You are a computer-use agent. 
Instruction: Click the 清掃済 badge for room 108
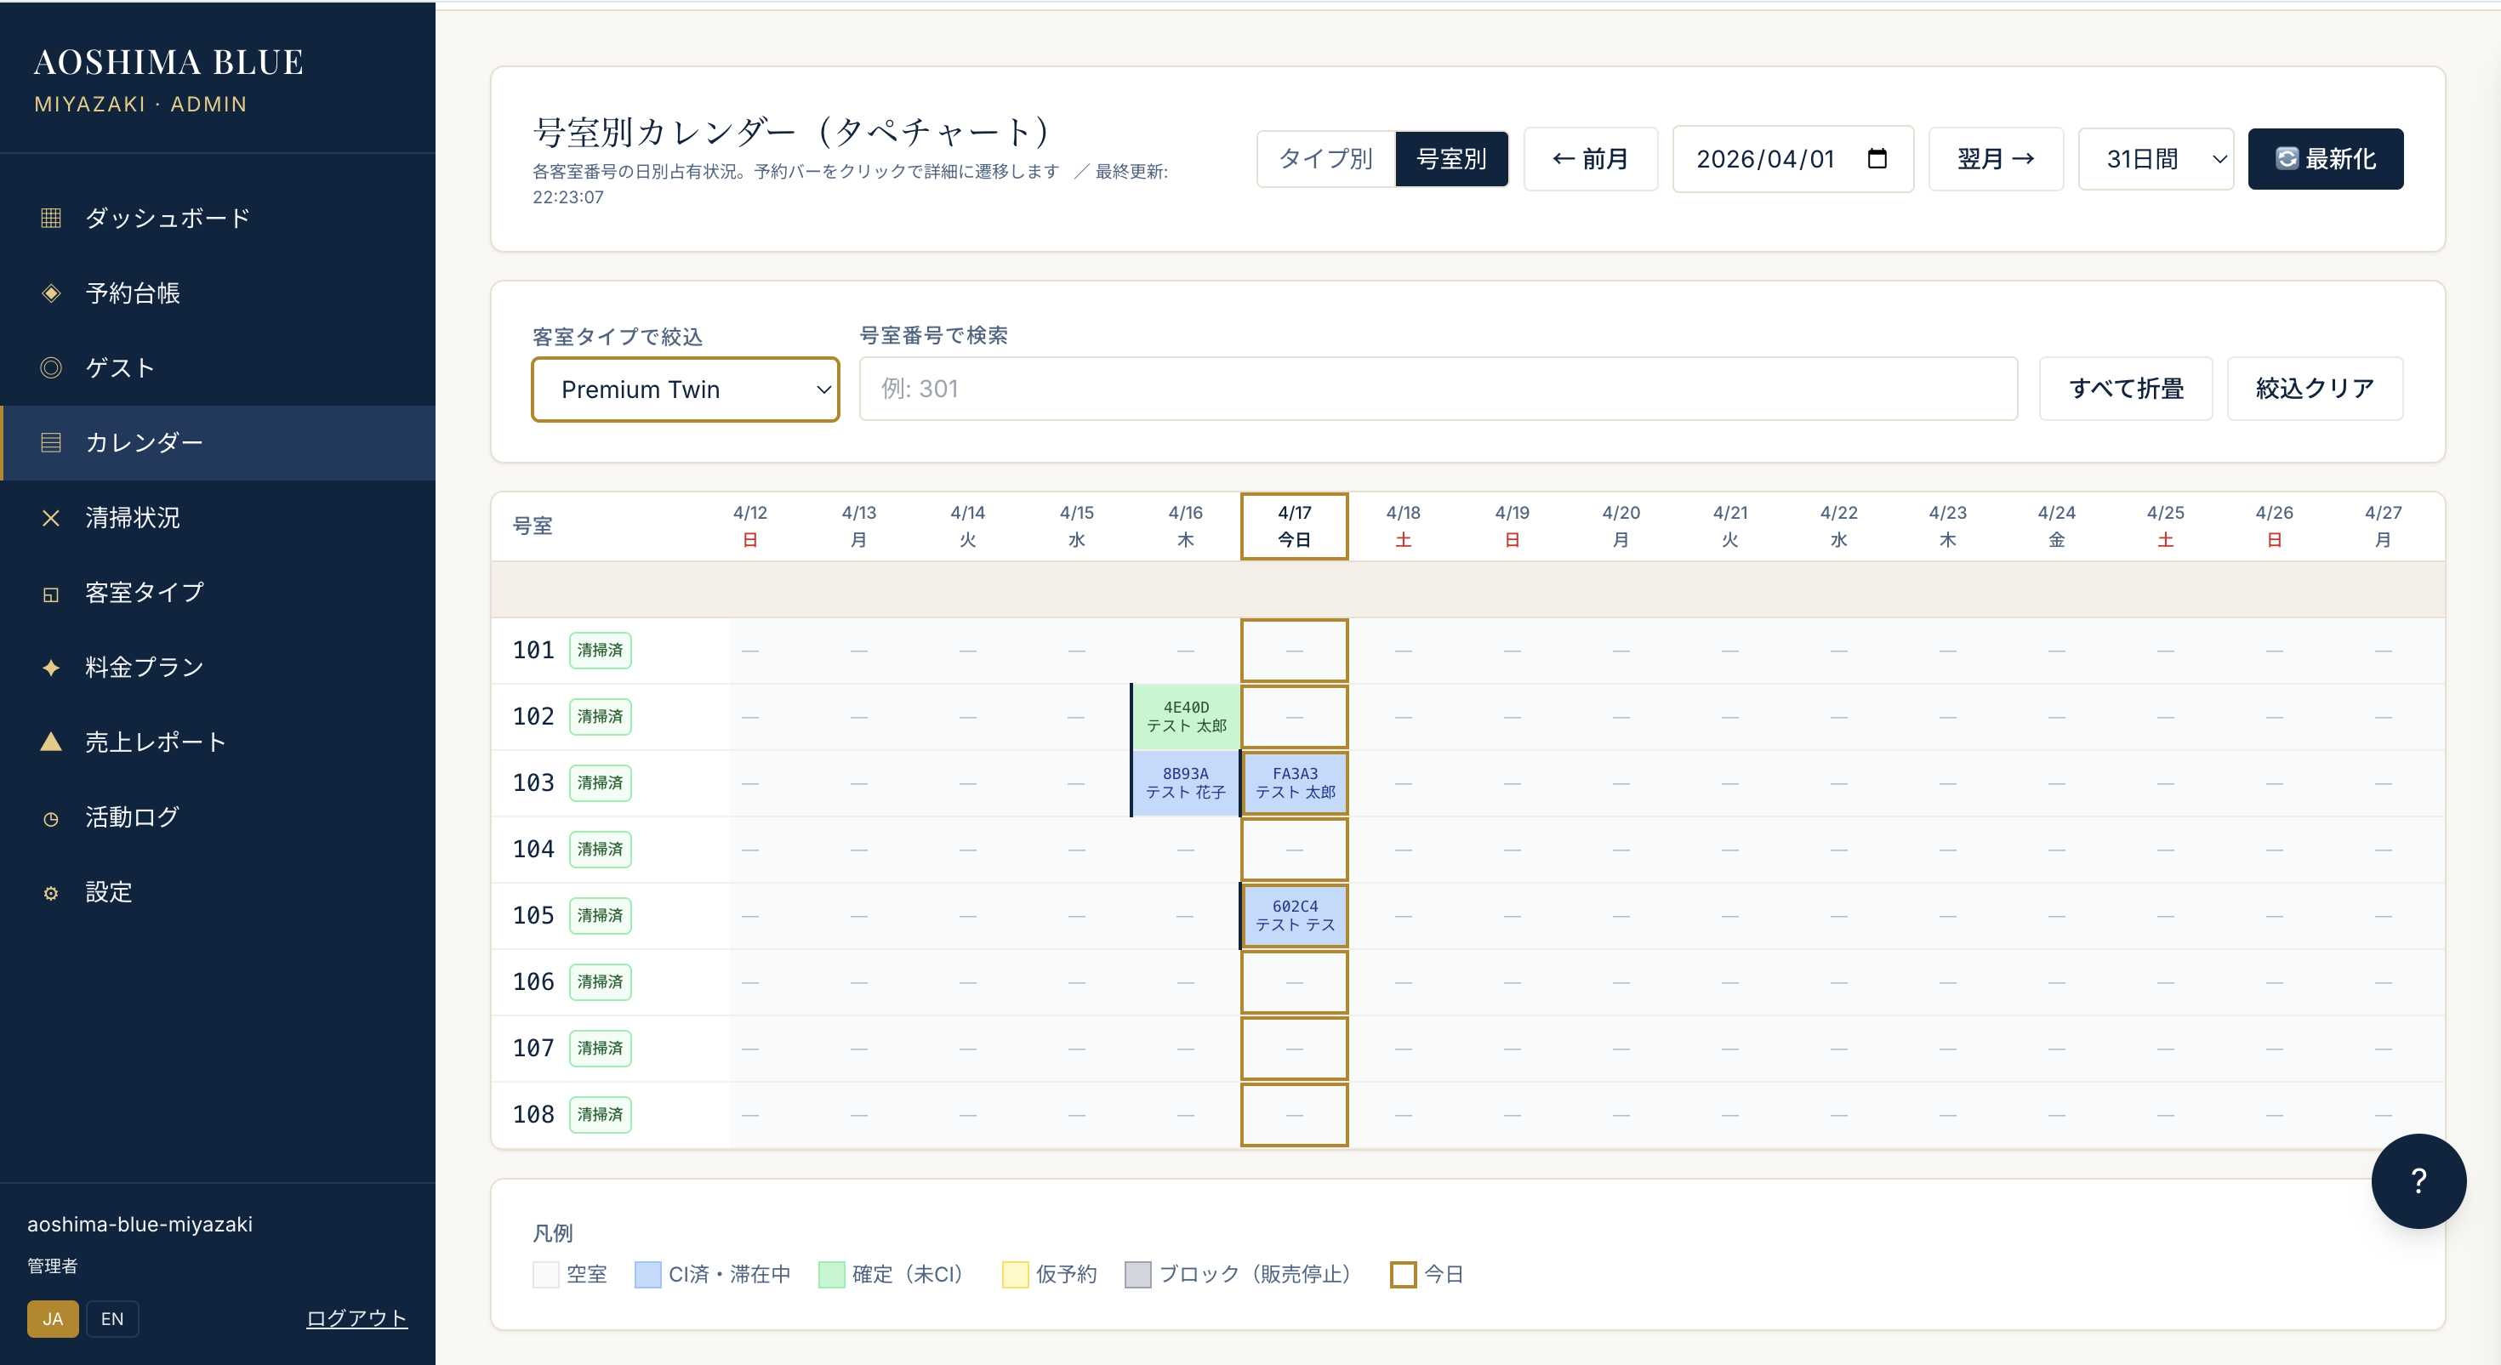click(x=600, y=1113)
